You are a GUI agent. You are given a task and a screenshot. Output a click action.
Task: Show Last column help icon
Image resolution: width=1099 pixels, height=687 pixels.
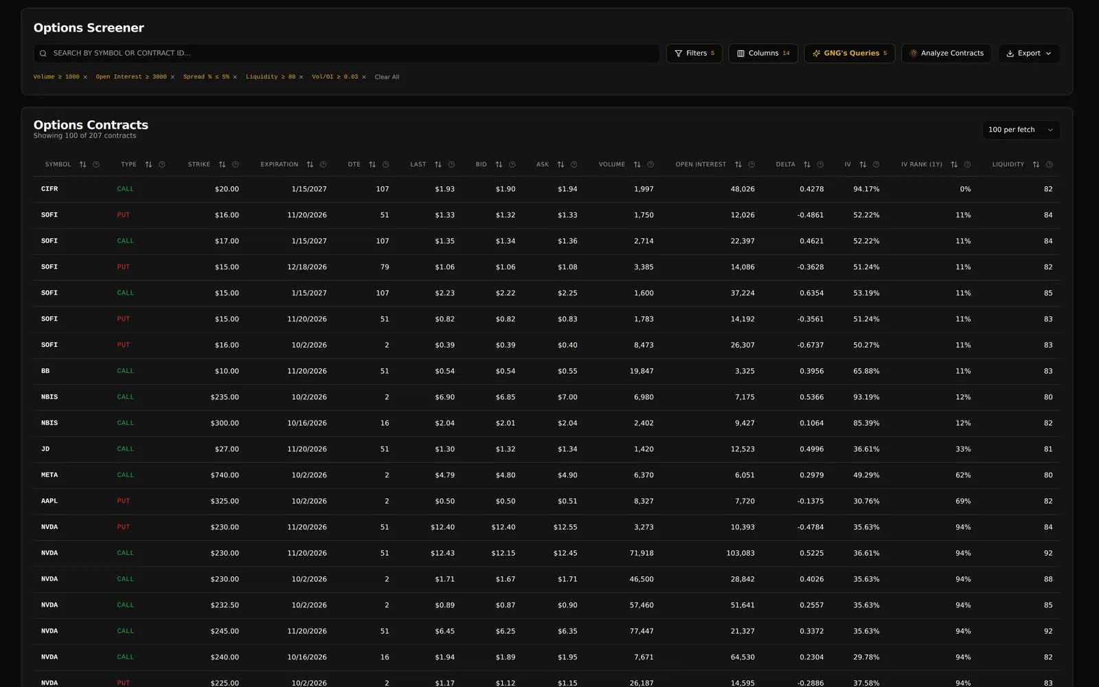tap(451, 165)
